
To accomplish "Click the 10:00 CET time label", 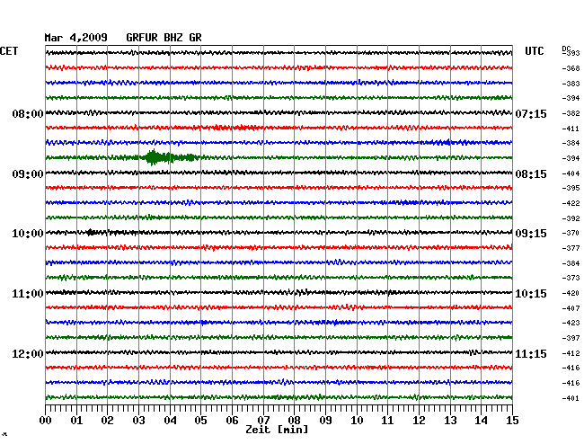I will (x=28, y=234).
